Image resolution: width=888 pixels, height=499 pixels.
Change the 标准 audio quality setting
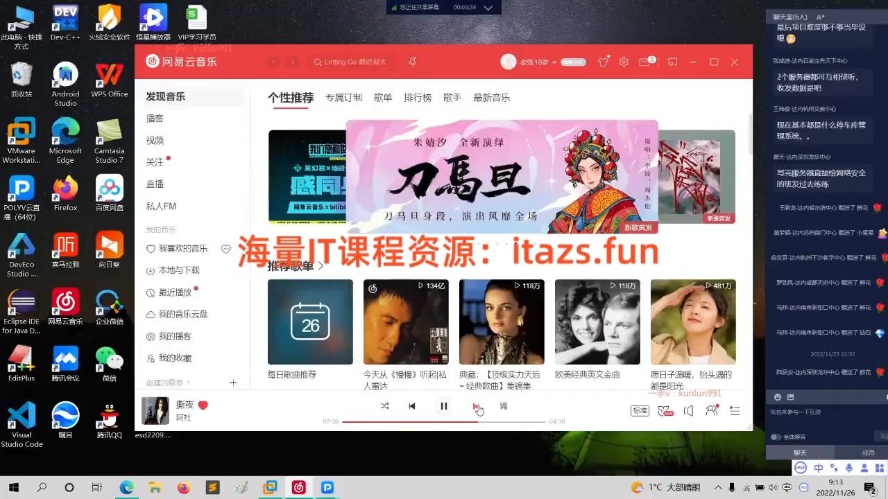pos(640,411)
